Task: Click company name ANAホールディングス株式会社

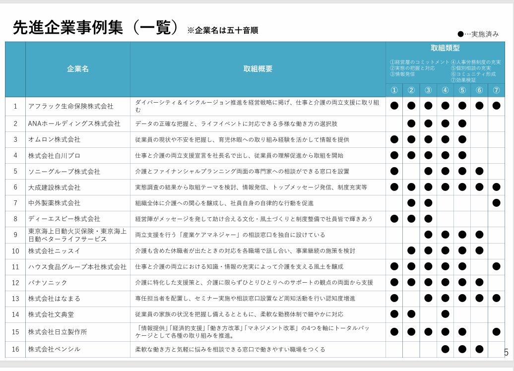Action: pos(74,124)
